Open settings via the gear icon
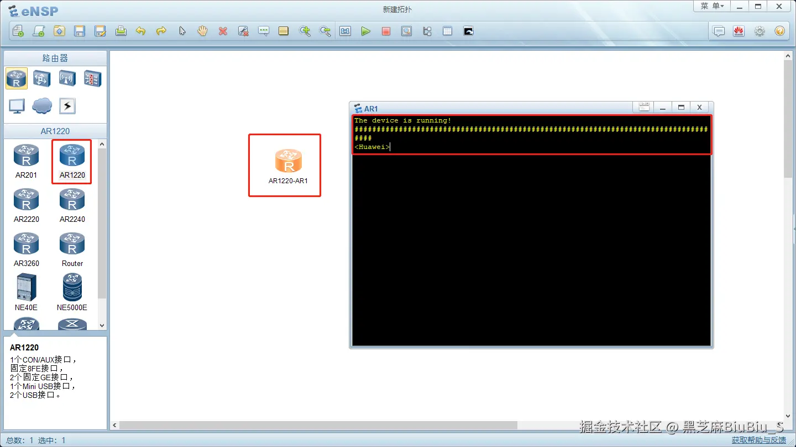796x447 pixels. point(760,31)
